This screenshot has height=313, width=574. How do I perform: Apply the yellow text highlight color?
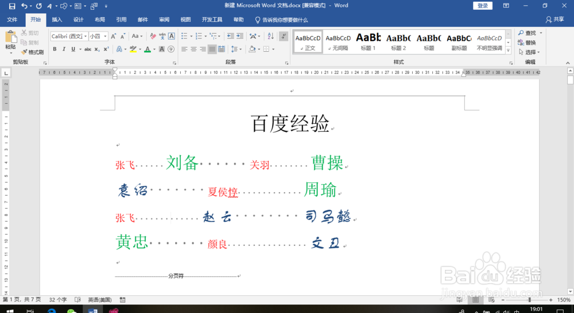[x=133, y=49]
